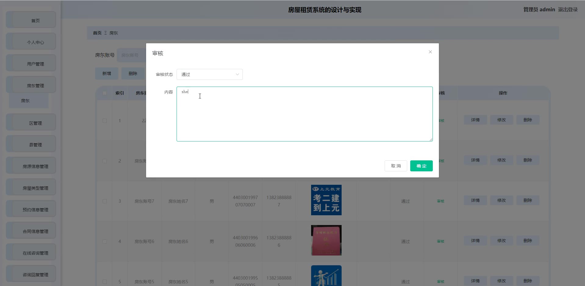The height and width of the screenshot is (286, 585).
Task: Click 删除 for row 2
Action: coord(528,160)
